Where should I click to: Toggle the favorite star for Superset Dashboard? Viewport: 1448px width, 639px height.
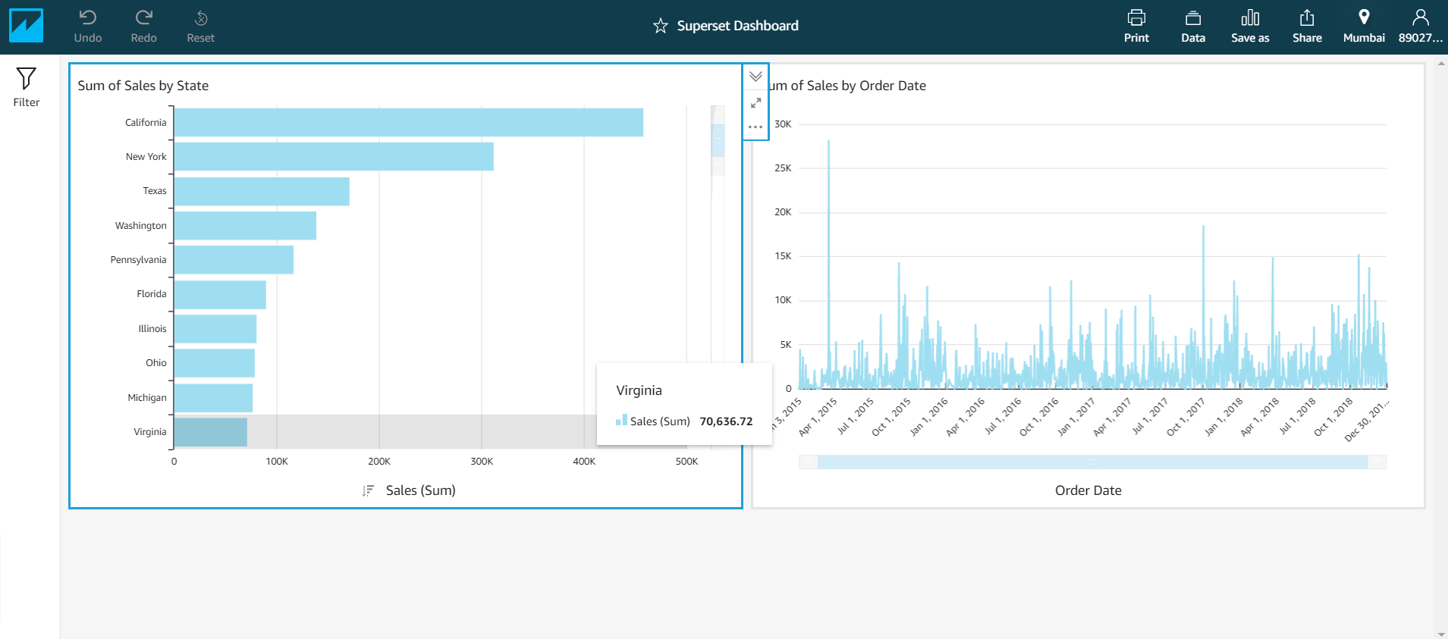point(661,27)
